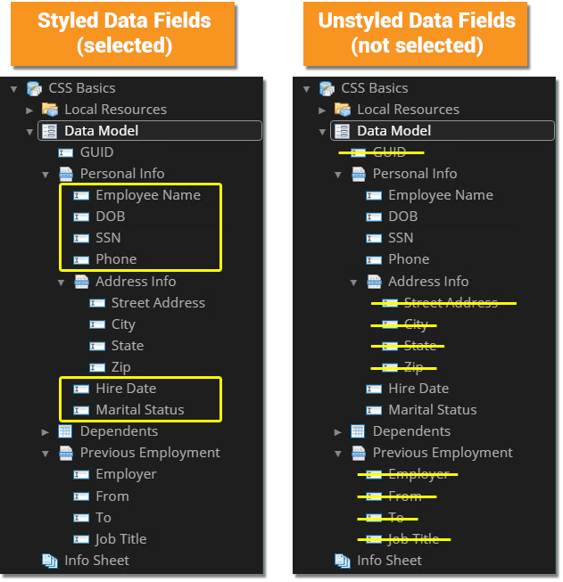Image resolution: width=563 pixels, height=582 pixels.
Task: Click the Local Resources folder icon in the left tree
Action: [50, 110]
